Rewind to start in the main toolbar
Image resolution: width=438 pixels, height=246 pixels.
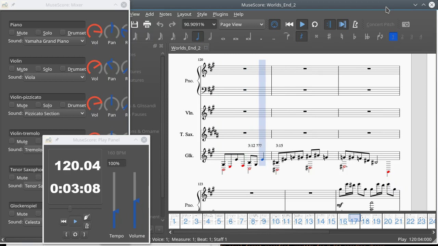pyautogui.click(x=289, y=24)
